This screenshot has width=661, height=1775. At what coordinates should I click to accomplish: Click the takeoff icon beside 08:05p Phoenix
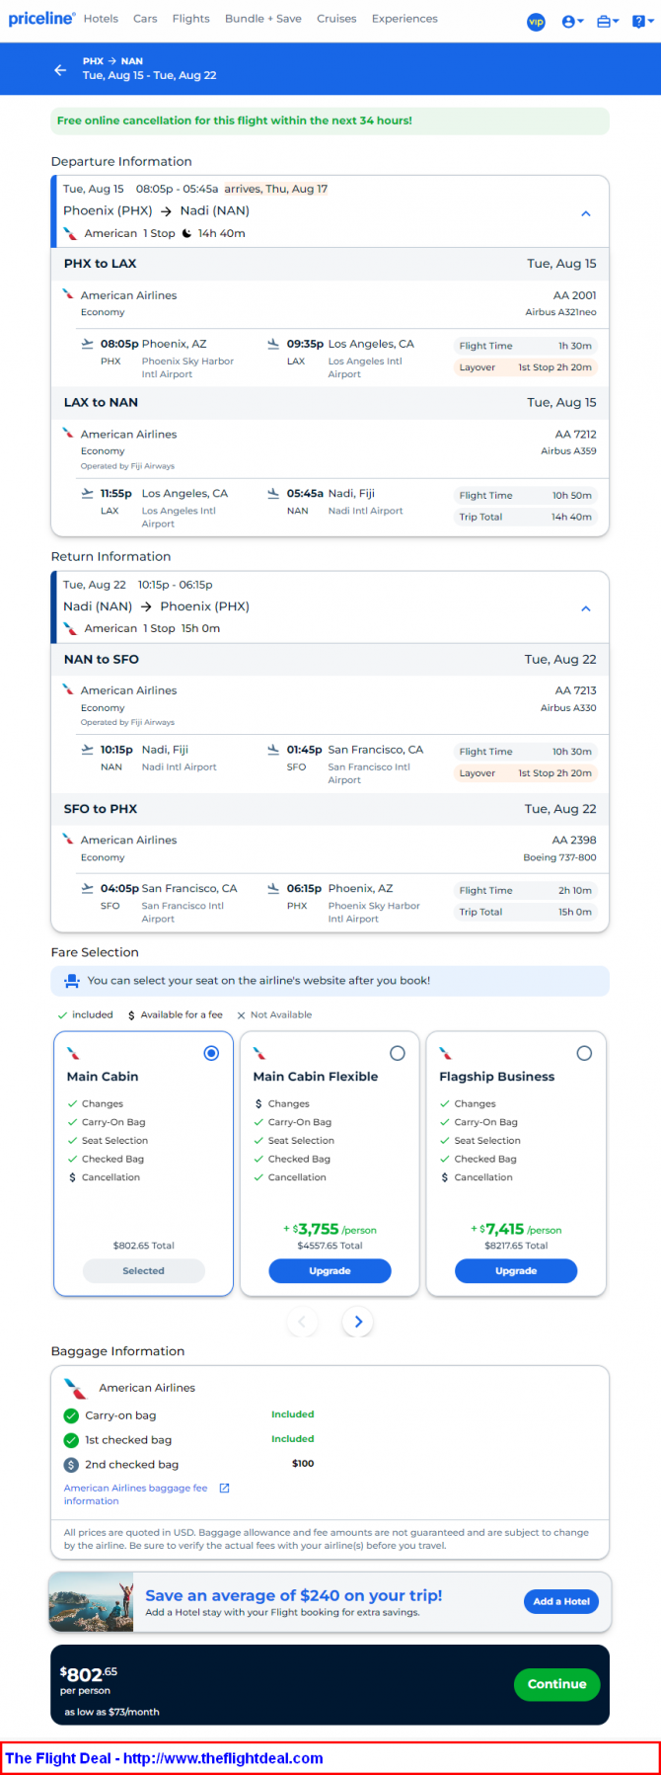tap(88, 344)
